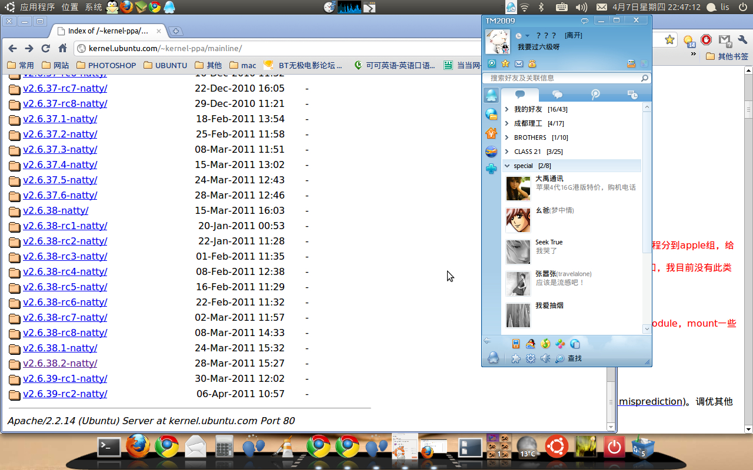Reload the kernel-ppa page in Chrome
The image size is (753, 470).
pos(46,48)
